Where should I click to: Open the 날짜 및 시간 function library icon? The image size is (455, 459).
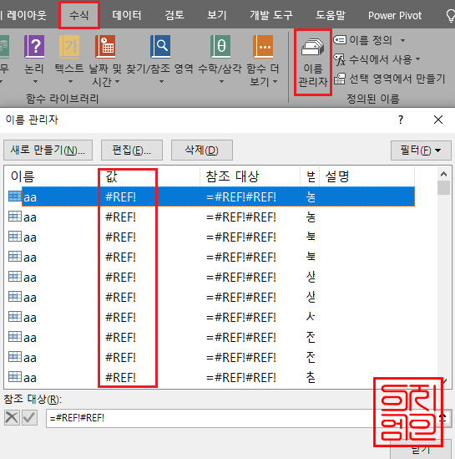pos(105,47)
